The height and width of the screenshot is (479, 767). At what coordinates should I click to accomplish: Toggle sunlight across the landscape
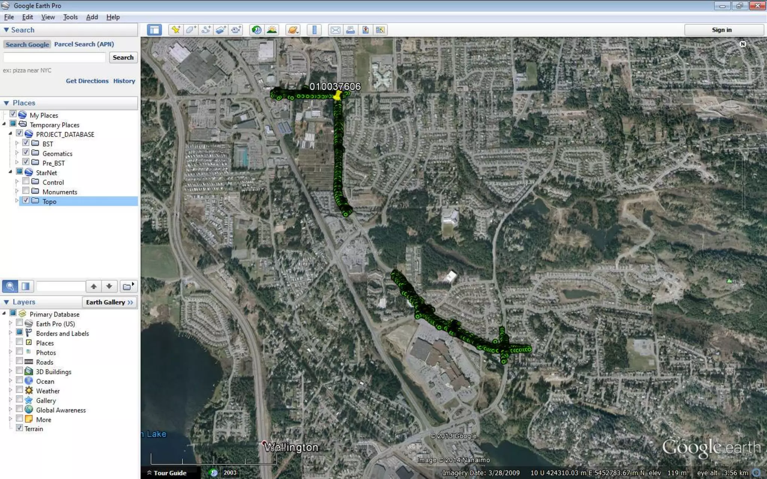272,30
